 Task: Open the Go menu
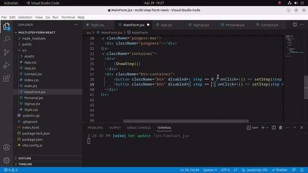pyautogui.click(x=48, y=17)
